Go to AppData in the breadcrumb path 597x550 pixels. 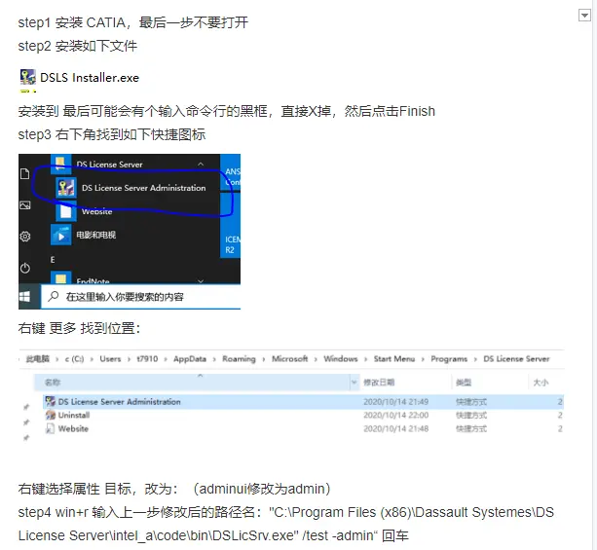click(x=190, y=359)
